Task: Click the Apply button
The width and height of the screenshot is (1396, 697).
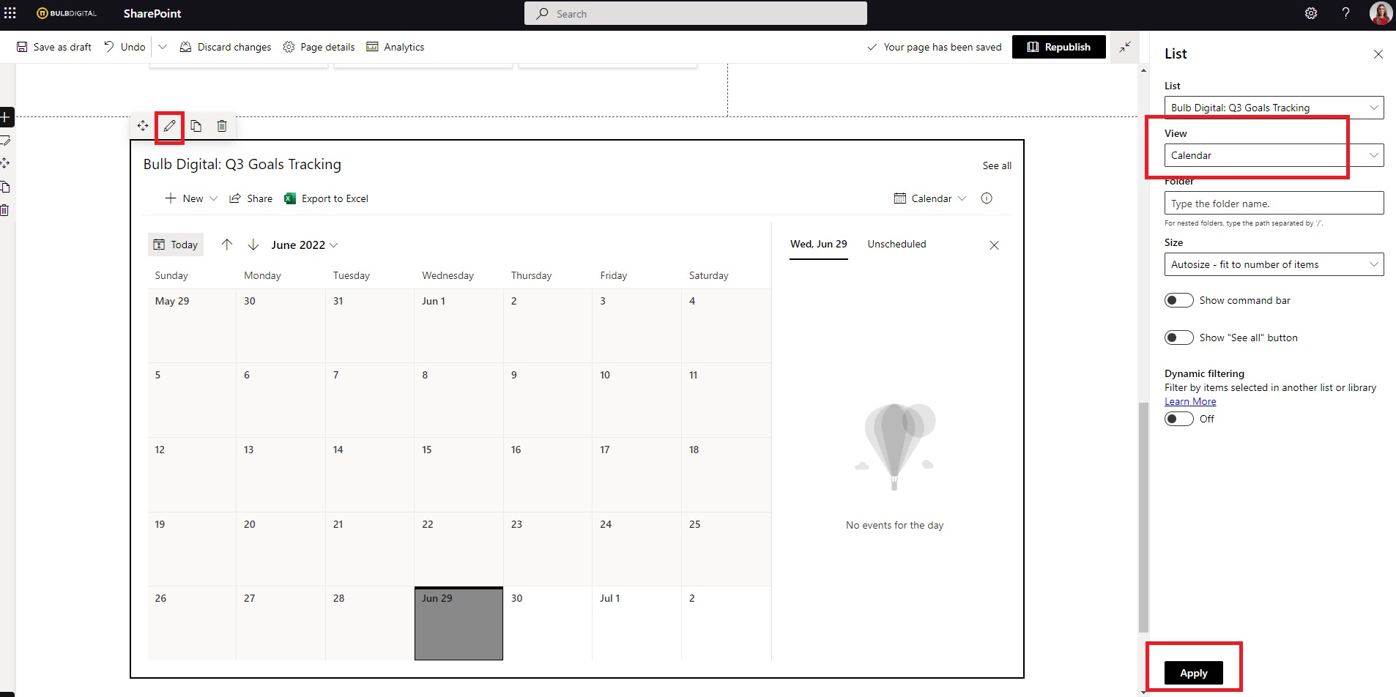Action: tap(1193, 673)
